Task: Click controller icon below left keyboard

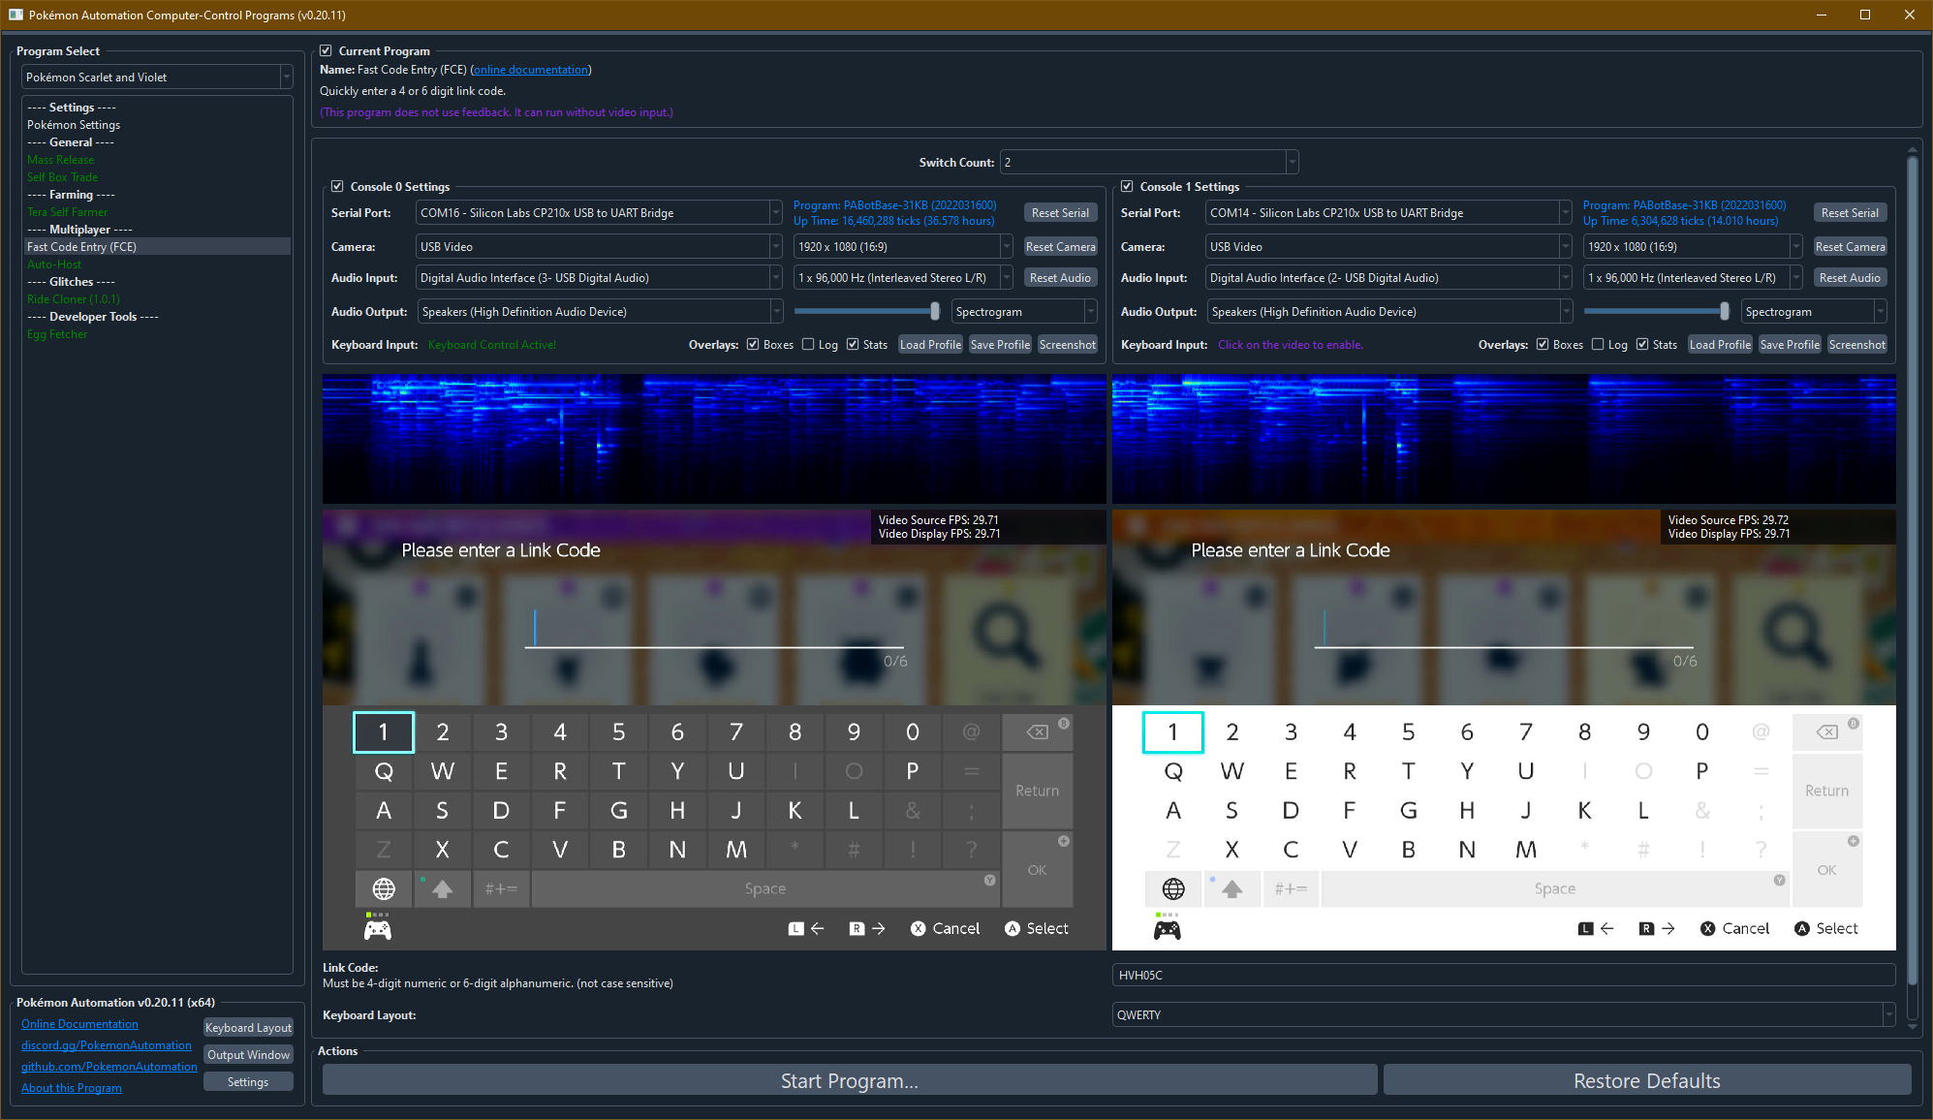Action: pos(377,930)
